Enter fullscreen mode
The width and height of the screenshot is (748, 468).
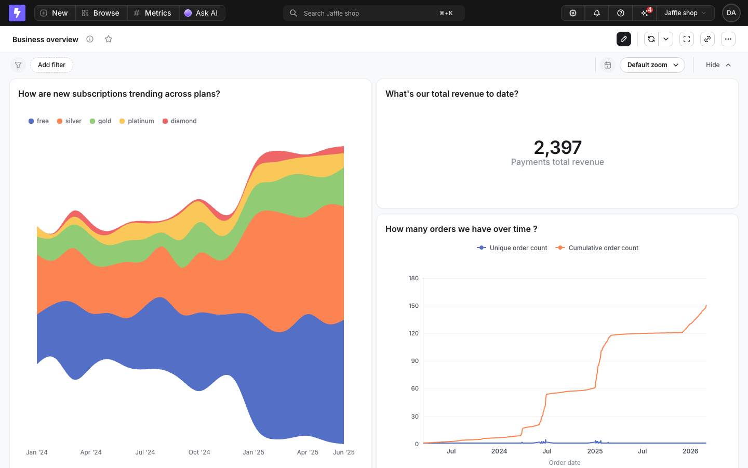[687, 39]
